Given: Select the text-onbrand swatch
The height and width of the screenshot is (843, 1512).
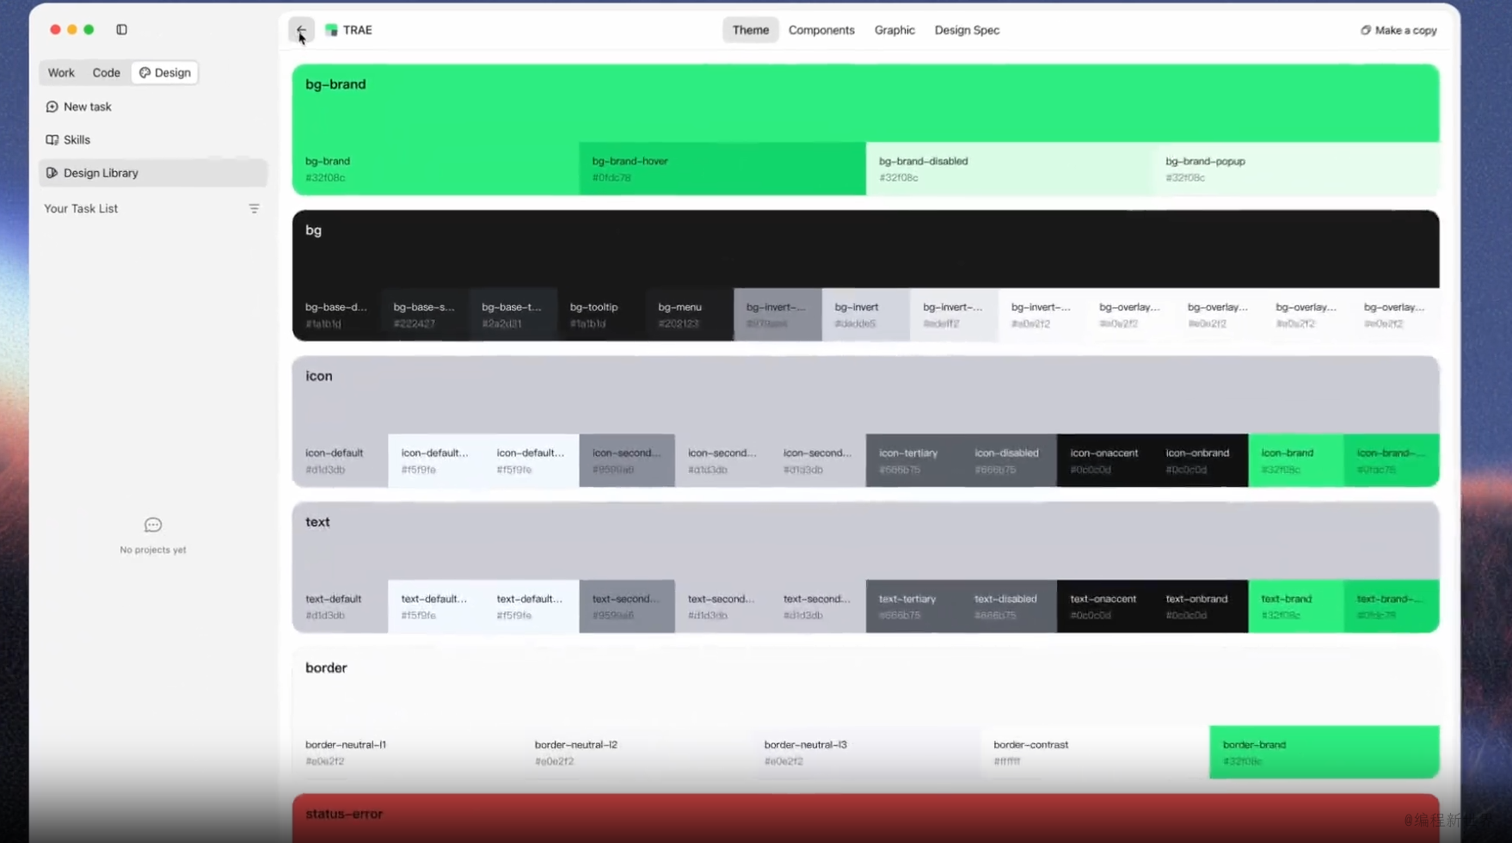Looking at the screenshot, I should coord(1201,606).
